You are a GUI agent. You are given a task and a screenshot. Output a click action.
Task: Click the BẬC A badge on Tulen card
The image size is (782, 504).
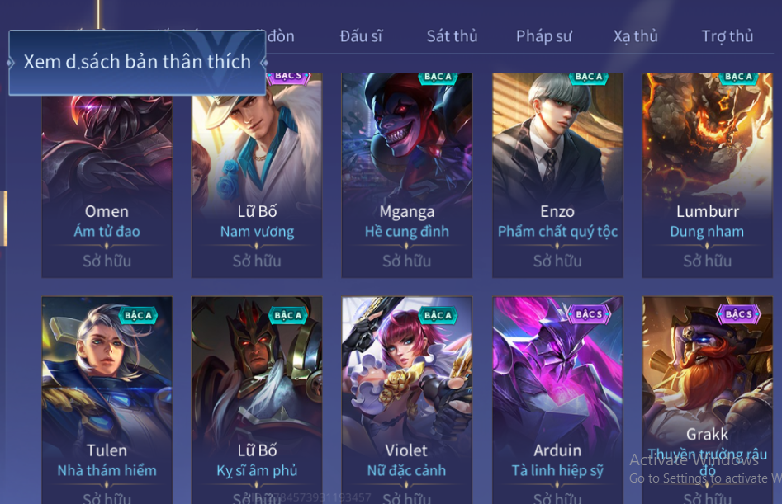[x=138, y=315]
